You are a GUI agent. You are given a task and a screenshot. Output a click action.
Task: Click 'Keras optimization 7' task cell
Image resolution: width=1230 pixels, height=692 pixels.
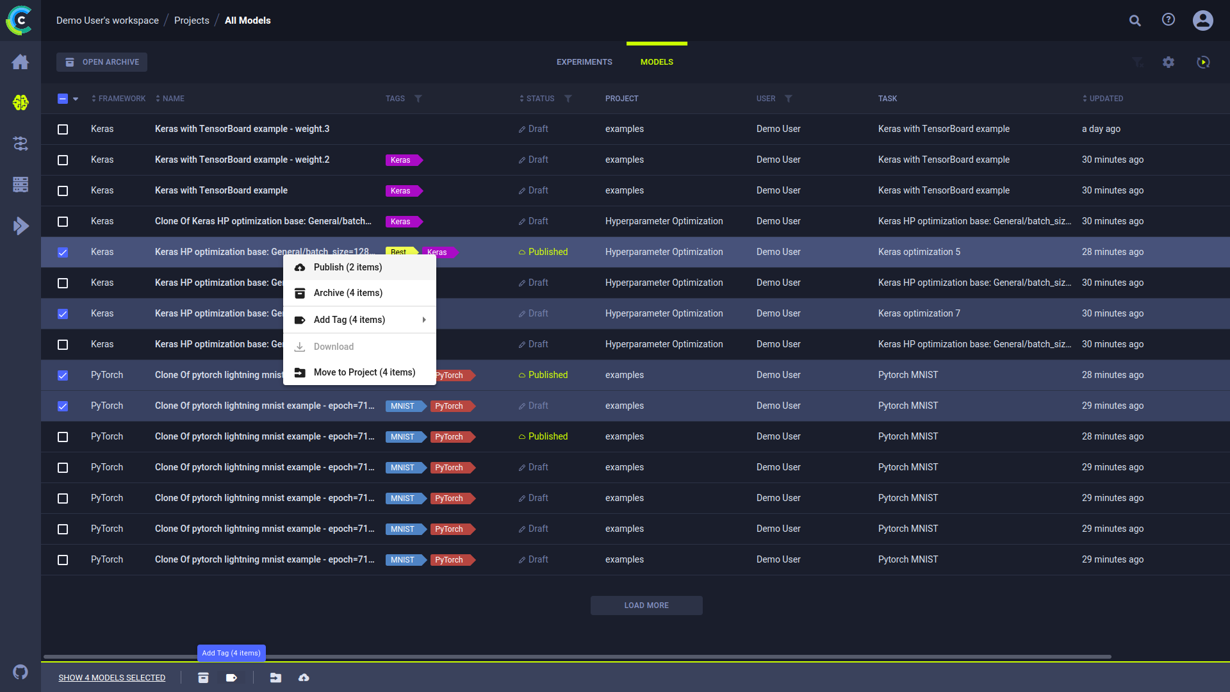point(919,314)
